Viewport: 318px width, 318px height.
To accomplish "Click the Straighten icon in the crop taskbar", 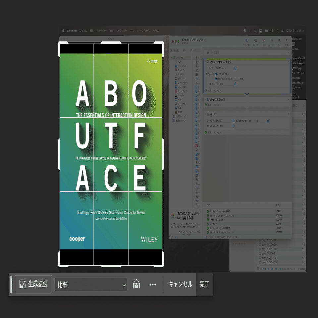I will (136, 284).
